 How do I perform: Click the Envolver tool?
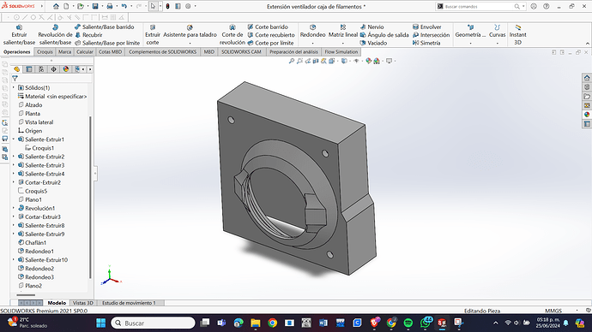click(x=427, y=27)
